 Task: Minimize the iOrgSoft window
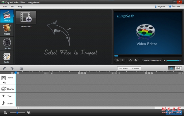pos(174,2)
